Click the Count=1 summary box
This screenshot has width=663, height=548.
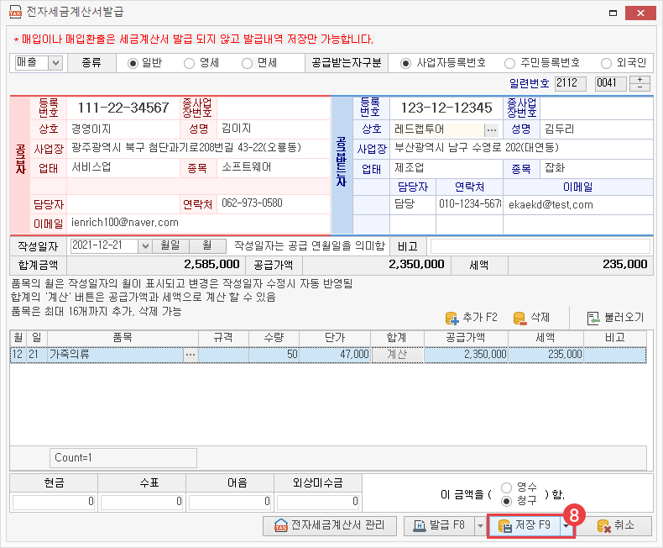(x=123, y=458)
